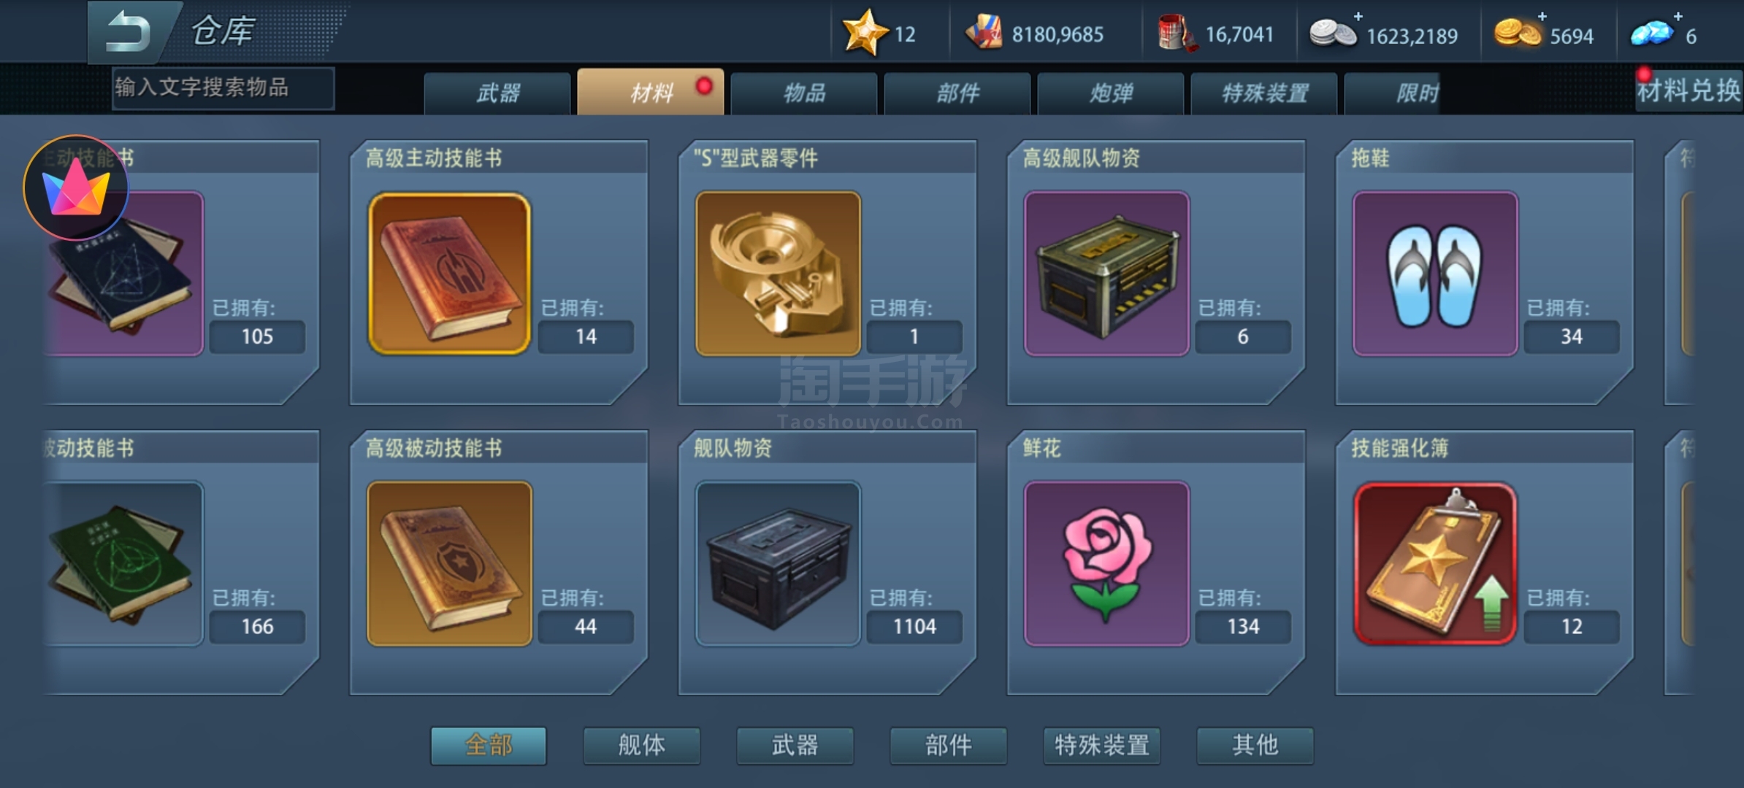
Task: Select the 全部 filter button
Action: point(489,745)
